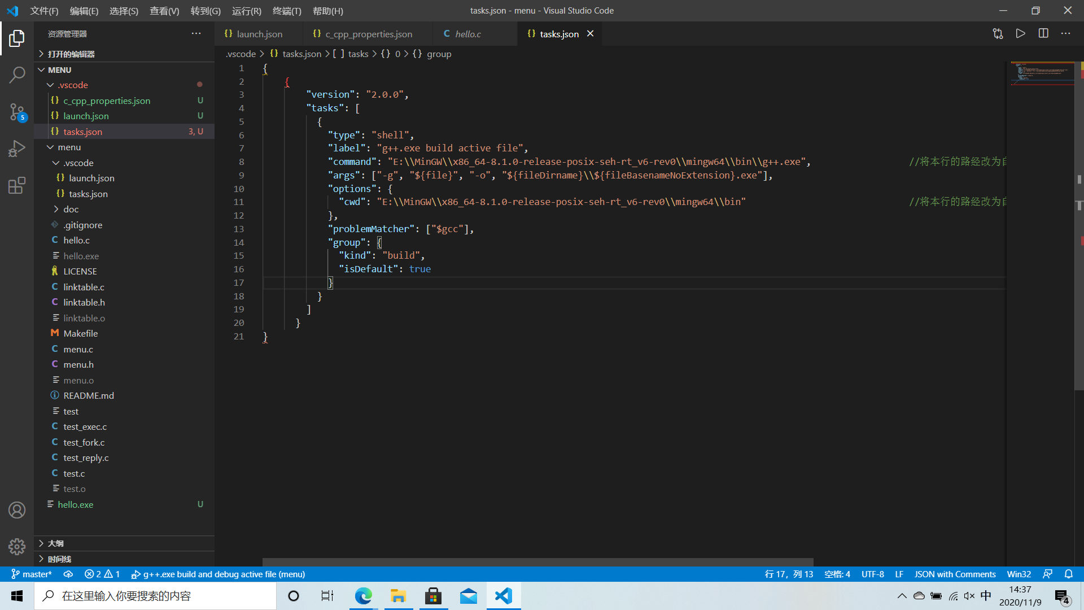
Task: Open the Extensions view
Action: (x=17, y=185)
